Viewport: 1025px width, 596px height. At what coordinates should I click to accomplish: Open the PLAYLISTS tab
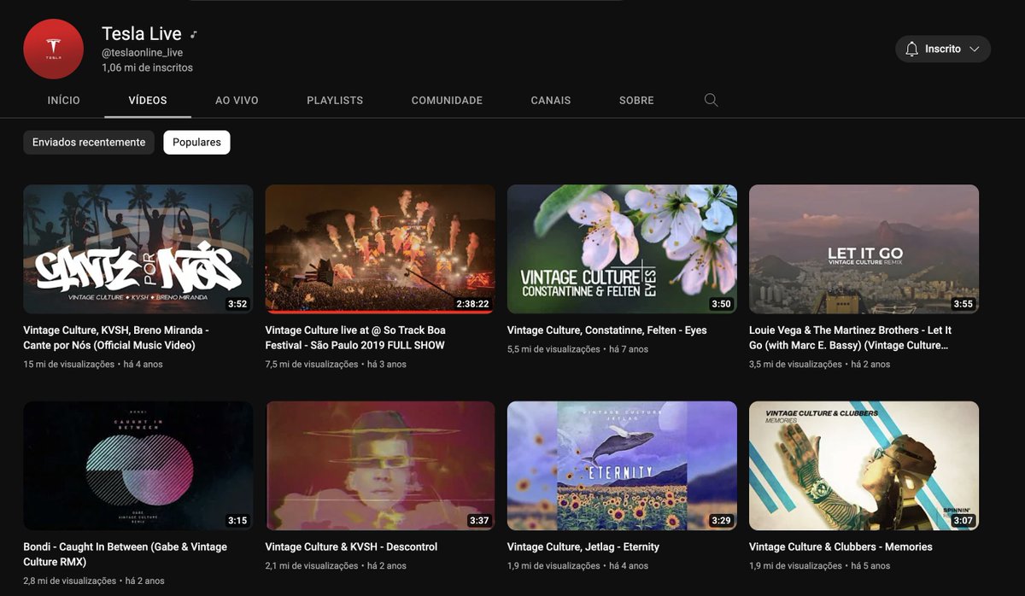(335, 100)
